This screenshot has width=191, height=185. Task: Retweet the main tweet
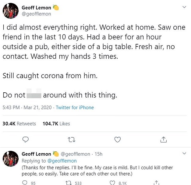coord(71,139)
